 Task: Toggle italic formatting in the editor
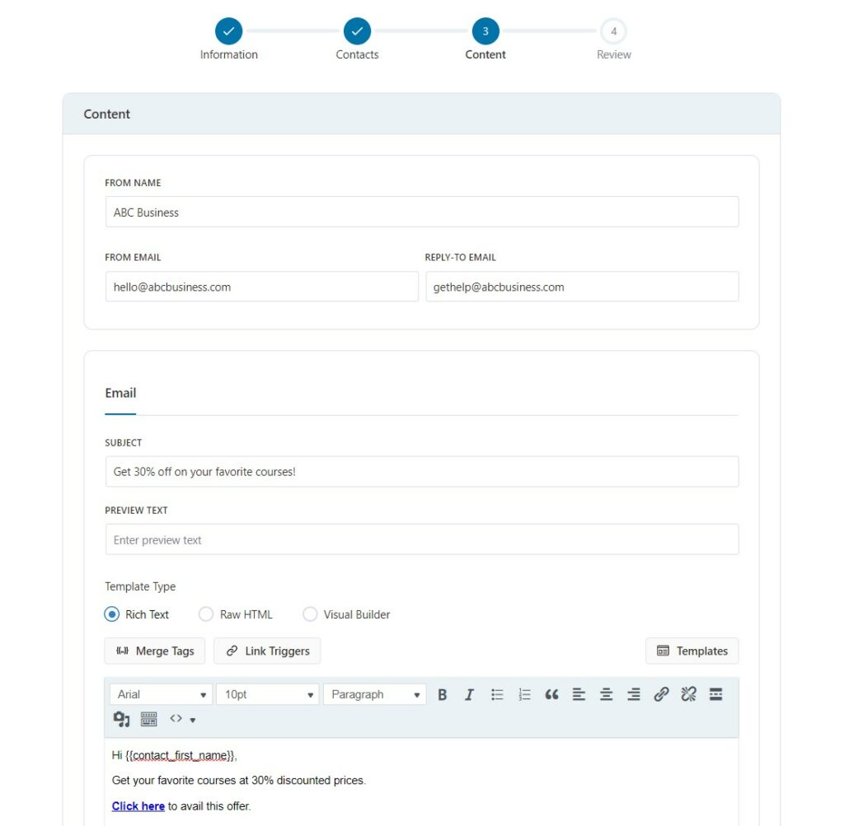pos(469,694)
